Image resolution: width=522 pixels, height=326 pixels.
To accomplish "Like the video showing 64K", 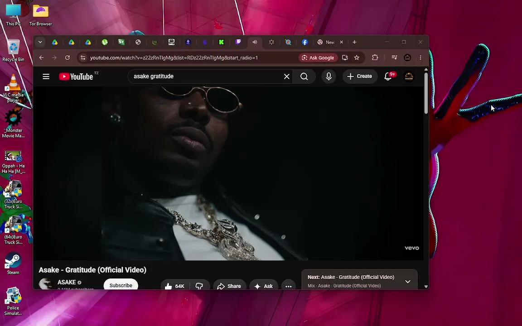I will [x=175, y=286].
